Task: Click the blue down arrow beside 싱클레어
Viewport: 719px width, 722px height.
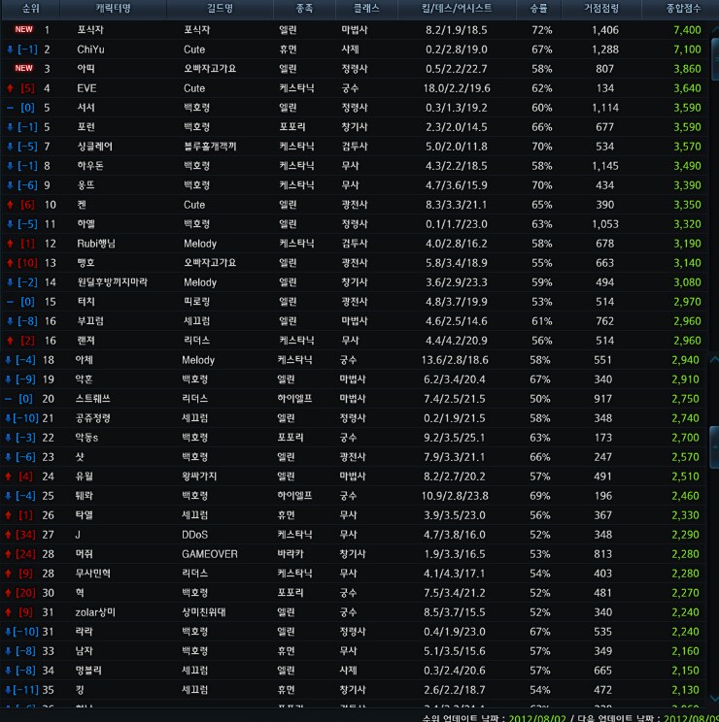Action: 11,147
